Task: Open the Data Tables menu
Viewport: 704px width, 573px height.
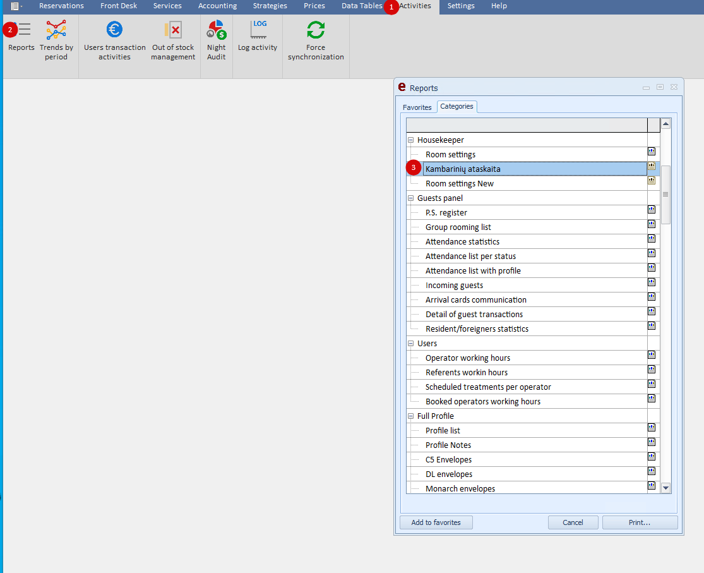Action: coord(362,6)
